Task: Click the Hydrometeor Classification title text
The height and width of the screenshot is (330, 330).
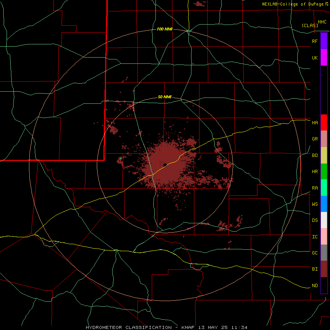Action: (129, 327)
